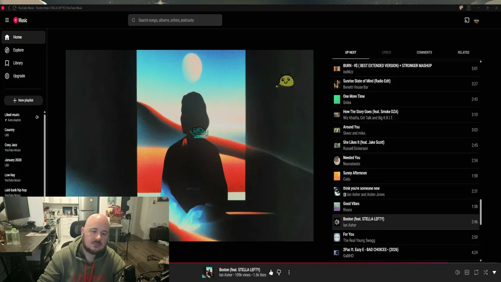Switch to the RELATED tab
The height and width of the screenshot is (282, 501).
pyautogui.click(x=463, y=52)
